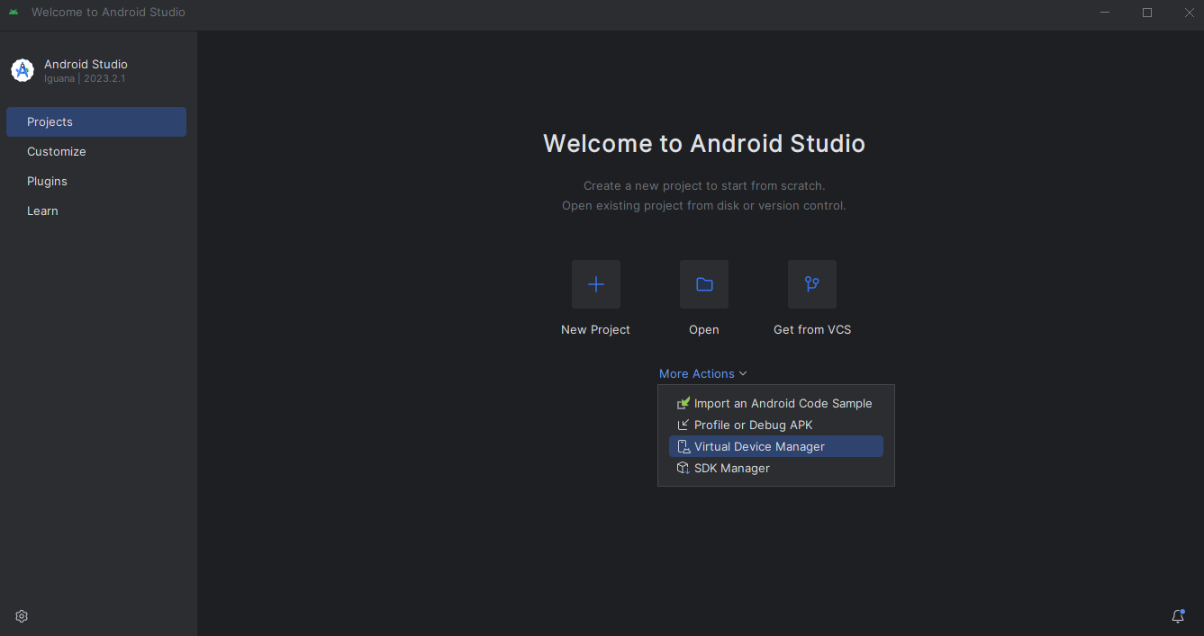Select Profile or Debug APK
1204x636 pixels.
(753, 425)
